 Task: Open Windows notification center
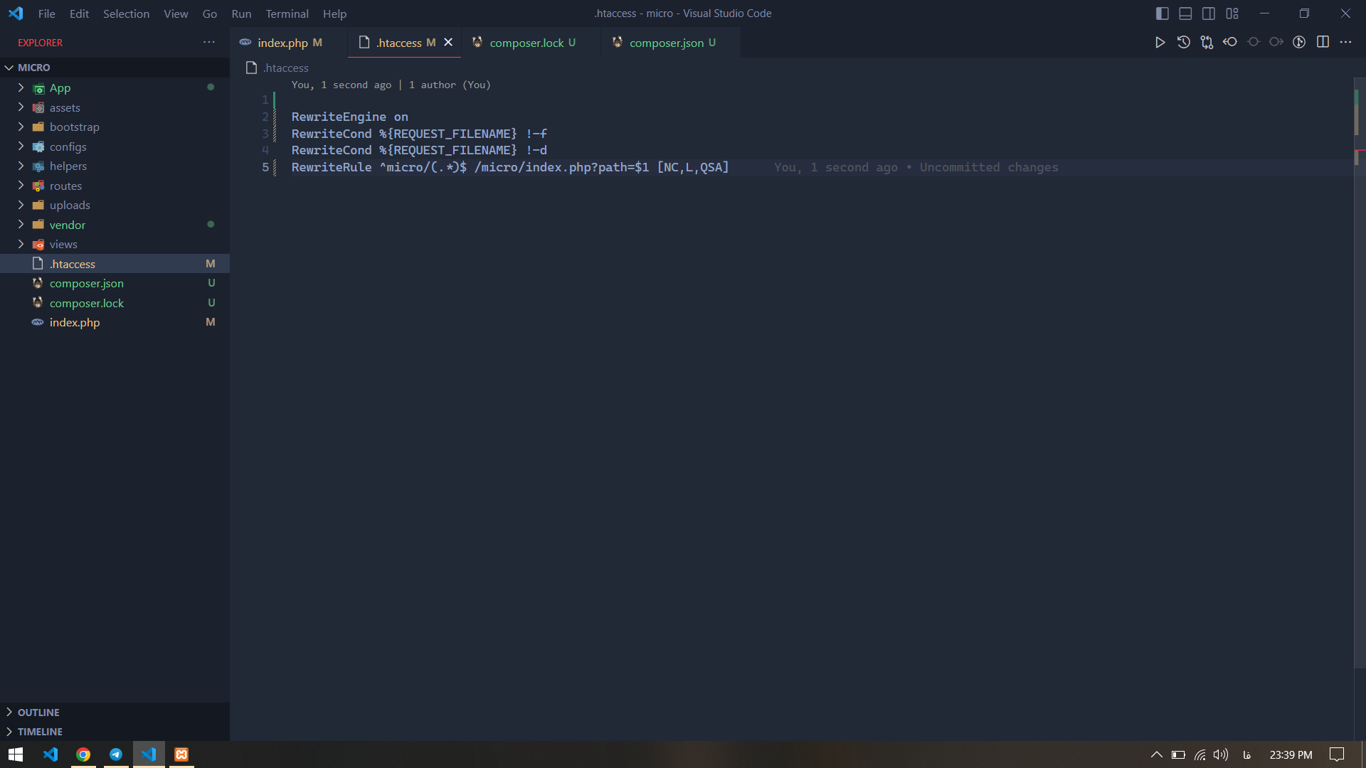pyautogui.click(x=1337, y=754)
